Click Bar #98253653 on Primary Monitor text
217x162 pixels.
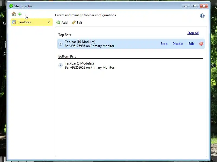90,67
